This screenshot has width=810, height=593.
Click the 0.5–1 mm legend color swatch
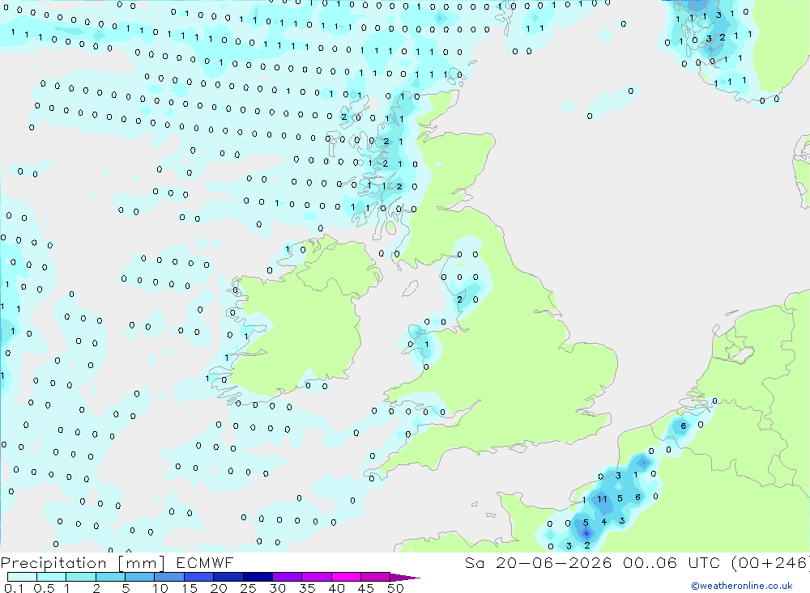52,577
